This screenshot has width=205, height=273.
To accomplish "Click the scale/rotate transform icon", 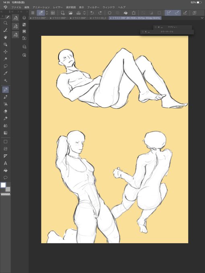I will coord(133,13).
